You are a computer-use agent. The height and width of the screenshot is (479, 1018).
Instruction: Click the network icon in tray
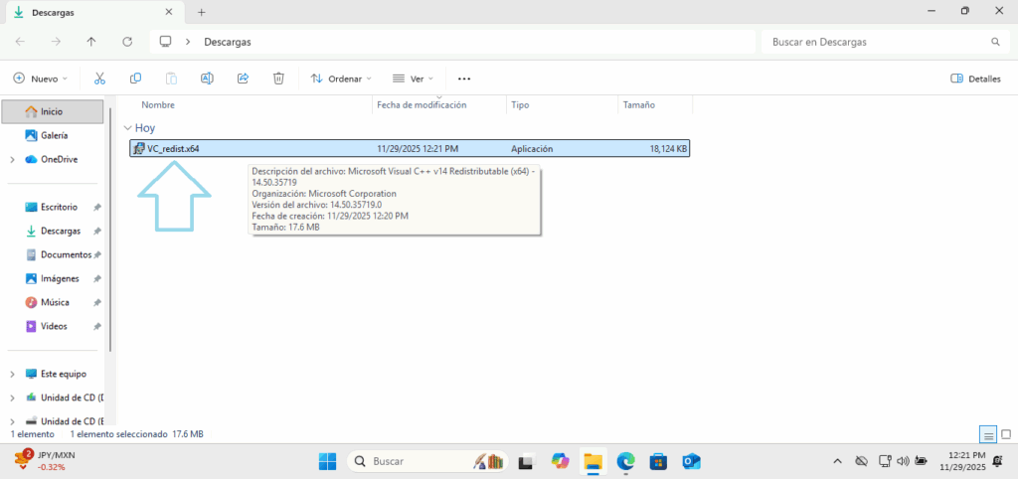[884, 461]
